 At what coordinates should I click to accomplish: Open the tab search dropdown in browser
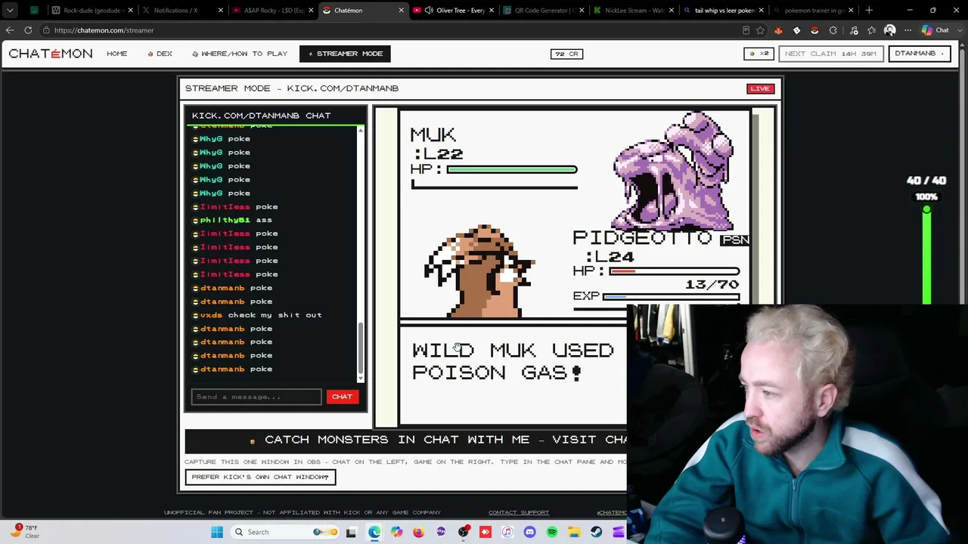click(x=10, y=11)
